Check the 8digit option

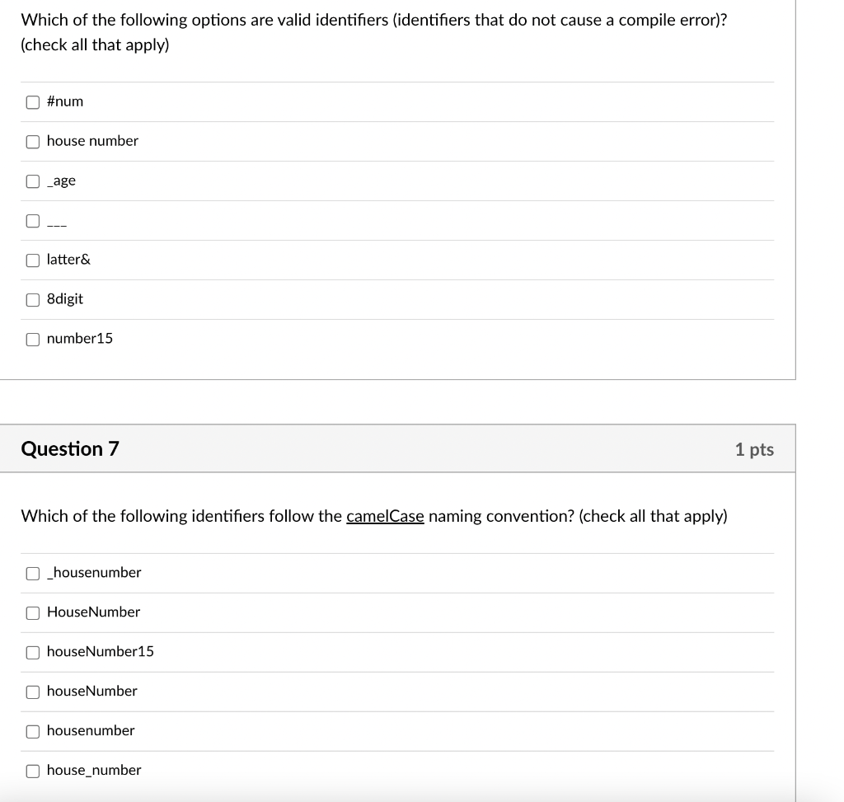(x=32, y=299)
